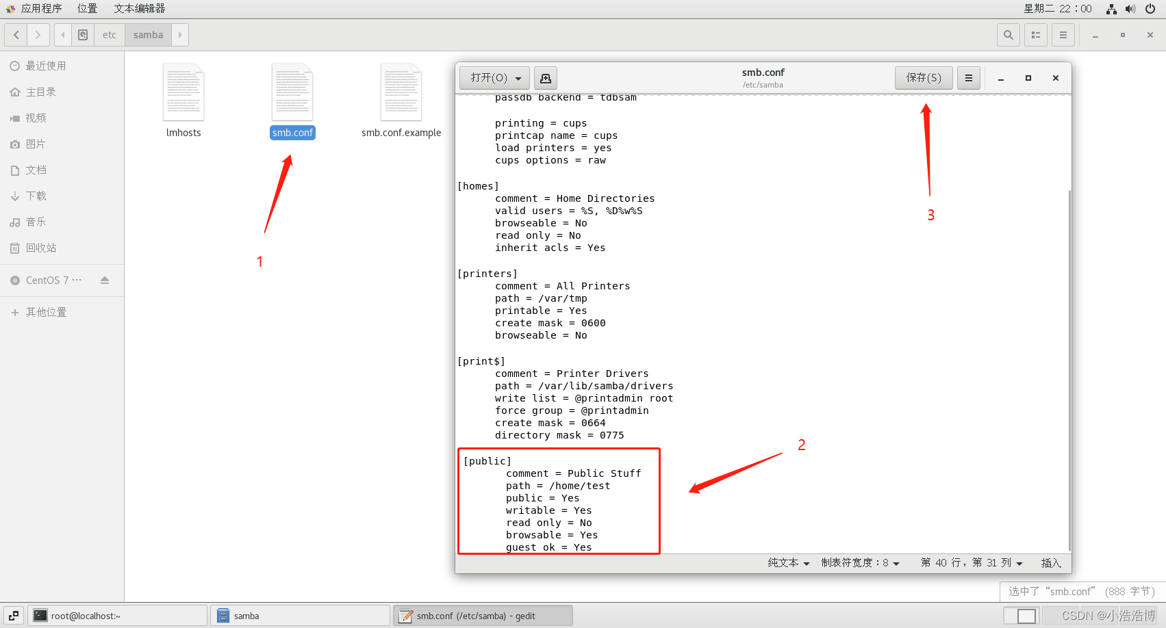This screenshot has width=1166, height=628.
Task: Create a new document in gedit
Action: tap(546, 78)
